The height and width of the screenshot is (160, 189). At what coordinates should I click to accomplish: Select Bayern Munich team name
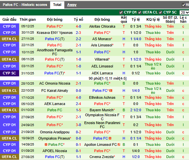click(x=102, y=110)
